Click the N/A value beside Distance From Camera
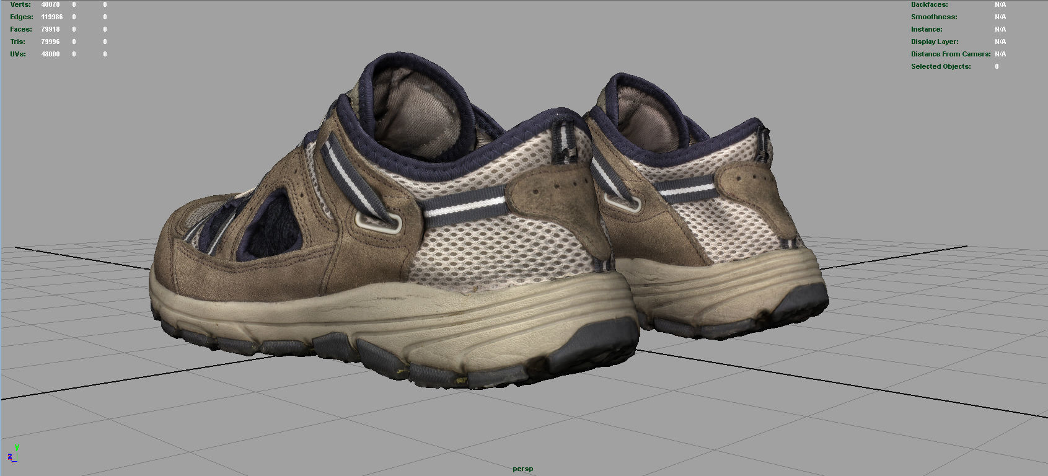The height and width of the screenshot is (476, 1048). pyautogui.click(x=1000, y=54)
